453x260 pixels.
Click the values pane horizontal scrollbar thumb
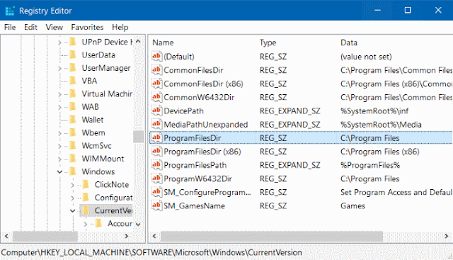pyautogui.click(x=272, y=236)
